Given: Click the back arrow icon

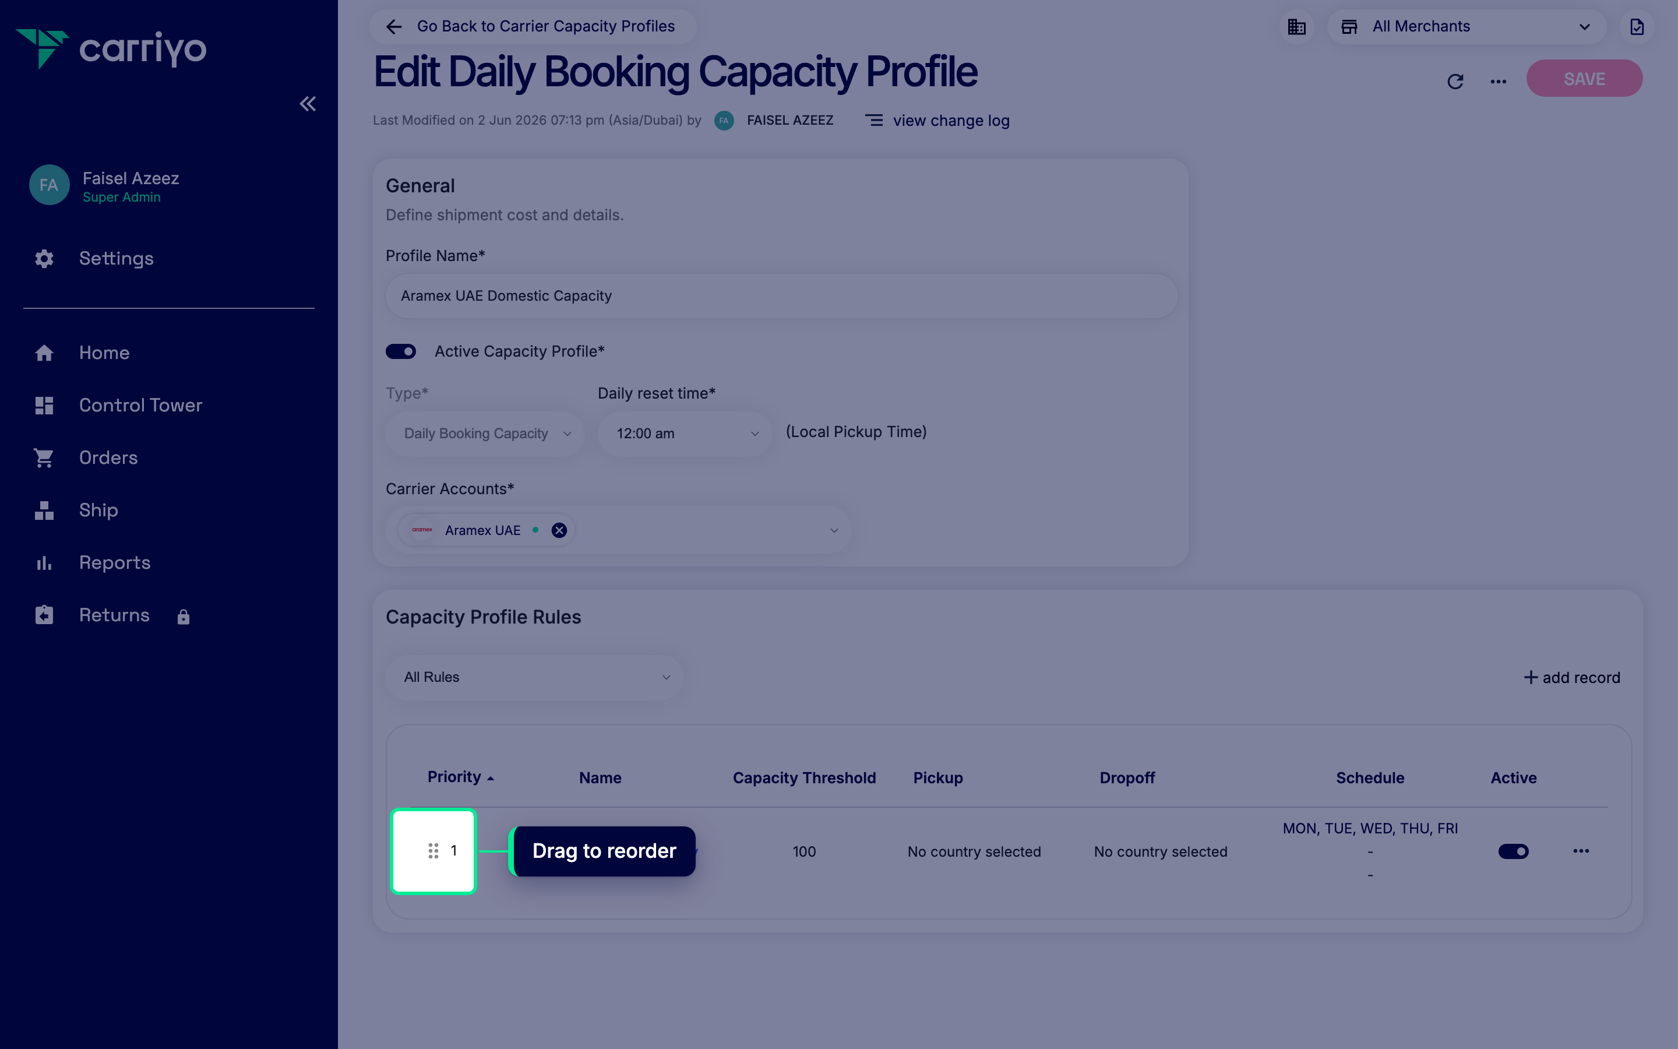Looking at the screenshot, I should click(394, 27).
